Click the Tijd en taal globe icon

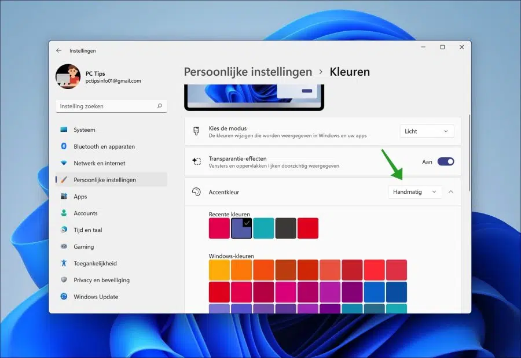coord(64,230)
